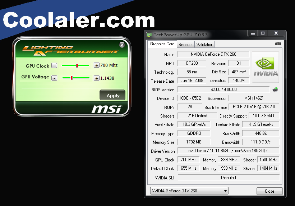This screenshot has width=295, height=206.
Task: Open the Validation tab
Action: [x=205, y=45]
